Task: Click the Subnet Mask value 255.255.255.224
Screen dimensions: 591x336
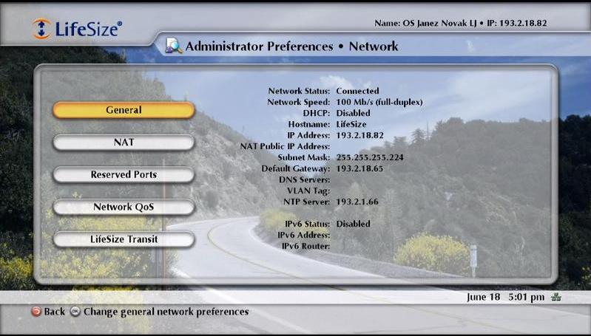Action: pos(370,157)
